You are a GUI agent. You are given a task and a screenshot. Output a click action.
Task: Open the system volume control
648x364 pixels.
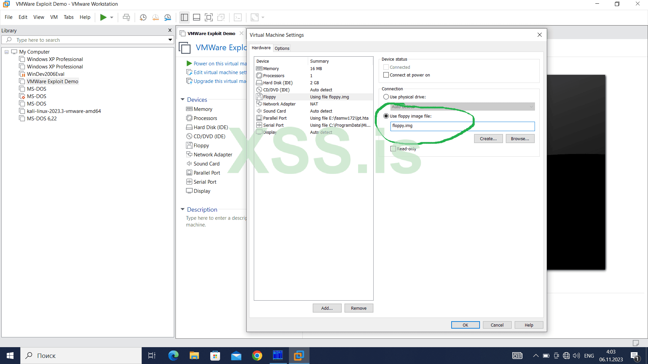coord(576,355)
